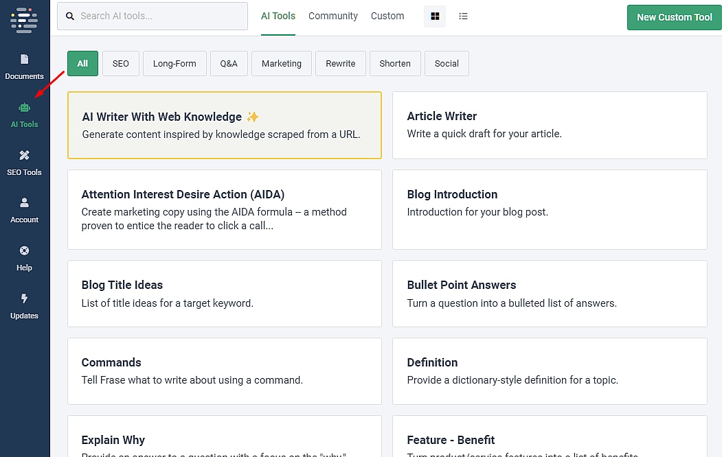Create a New Custom Tool
Image resolution: width=722 pixels, height=457 pixels.
[x=674, y=17]
